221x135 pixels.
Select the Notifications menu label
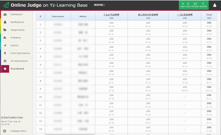click(x=17, y=22)
